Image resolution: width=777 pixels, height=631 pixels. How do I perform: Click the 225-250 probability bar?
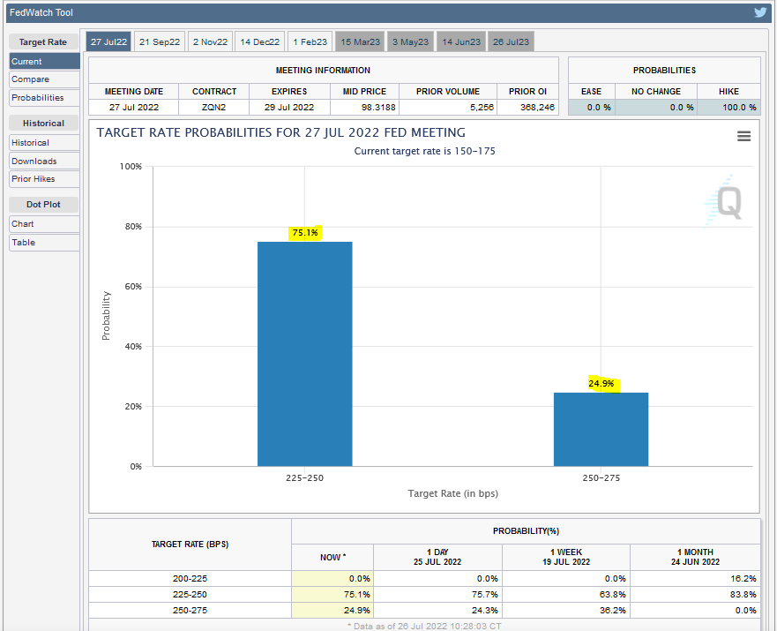[x=305, y=354]
